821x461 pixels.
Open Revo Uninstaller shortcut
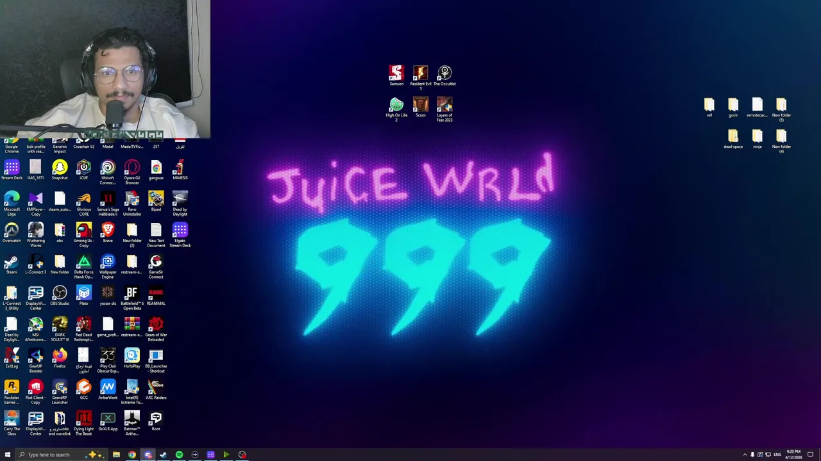pyautogui.click(x=132, y=204)
